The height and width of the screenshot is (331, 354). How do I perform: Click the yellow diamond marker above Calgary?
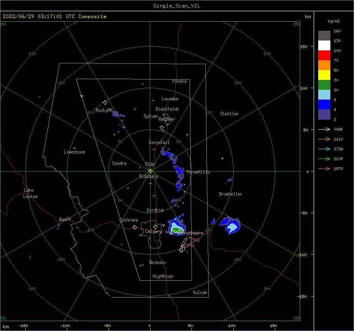click(155, 227)
